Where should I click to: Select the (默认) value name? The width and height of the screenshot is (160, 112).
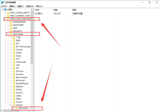coord(40,14)
